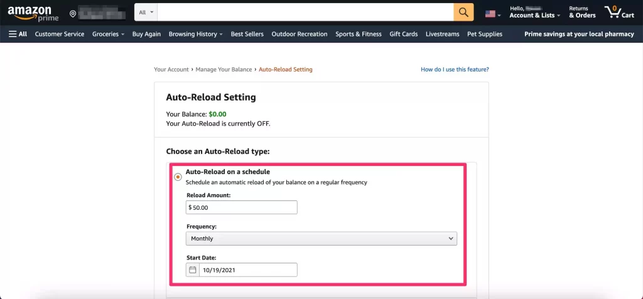Click the Amazon Prime logo
Viewport: 643px width, 299px height.
(33, 13)
